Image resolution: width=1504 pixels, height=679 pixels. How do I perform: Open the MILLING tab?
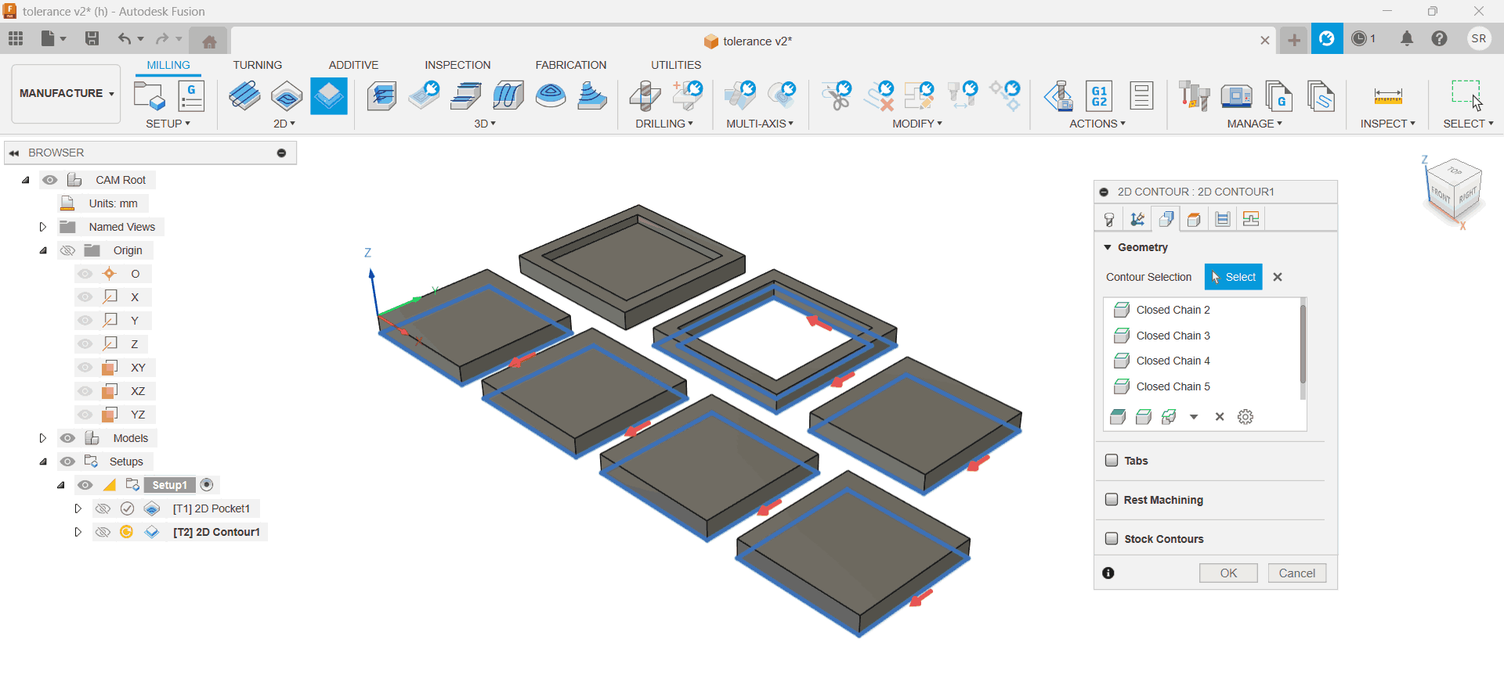pos(168,65)
